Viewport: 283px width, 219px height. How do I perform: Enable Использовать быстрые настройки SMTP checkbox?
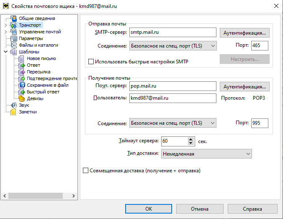click(91, 61)
